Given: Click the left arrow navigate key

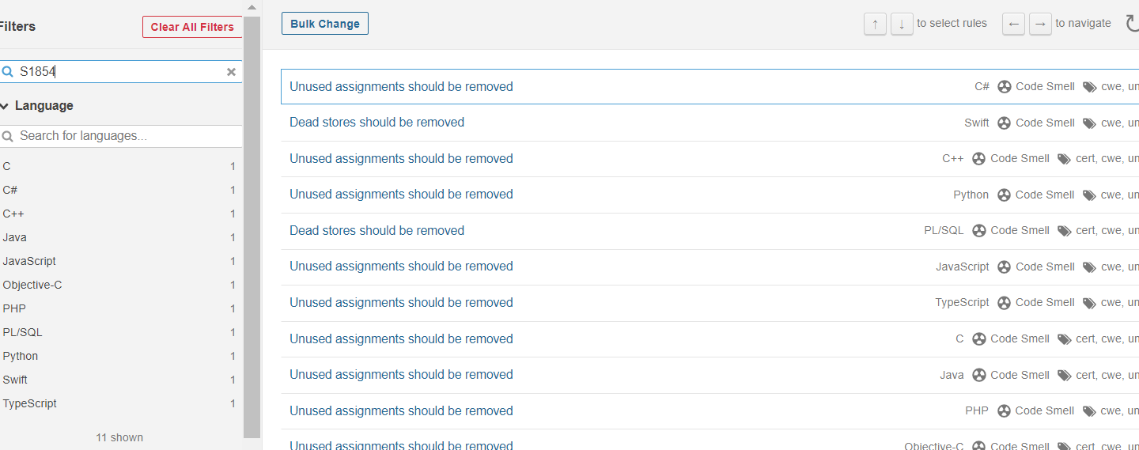Looking at the screenshot, I should tap(1013, 24).
